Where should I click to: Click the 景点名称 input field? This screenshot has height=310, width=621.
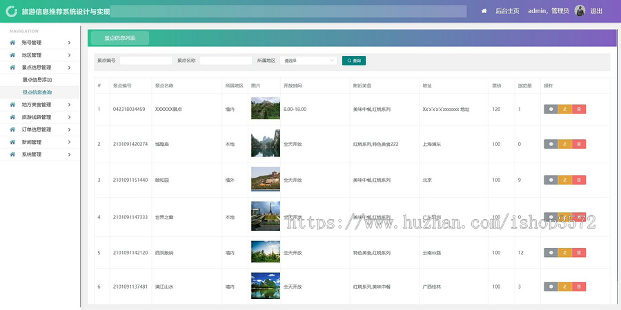[226, 61]
